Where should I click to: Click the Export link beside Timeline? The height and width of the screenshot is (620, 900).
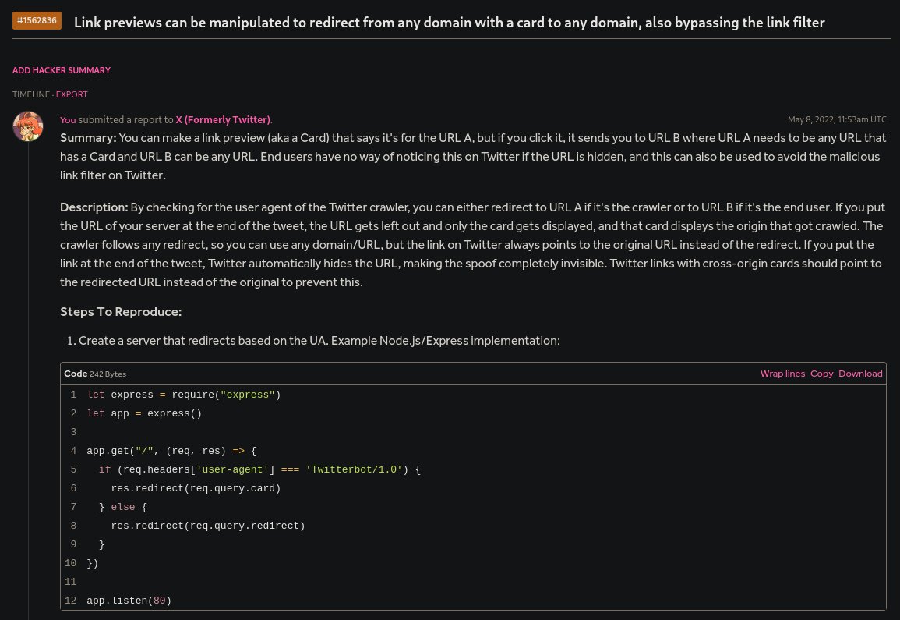[72, 94]
